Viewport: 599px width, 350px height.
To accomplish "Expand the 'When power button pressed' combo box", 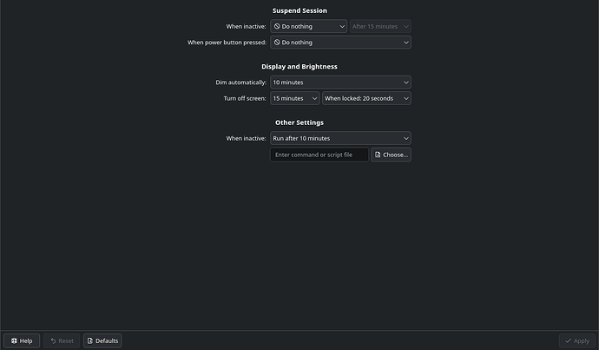I will coord(340,42).
